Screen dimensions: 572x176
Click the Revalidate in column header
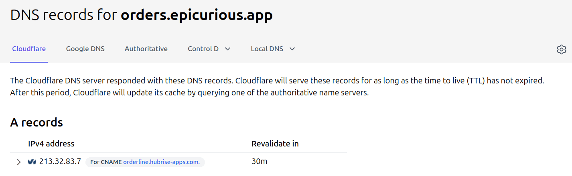275,144
